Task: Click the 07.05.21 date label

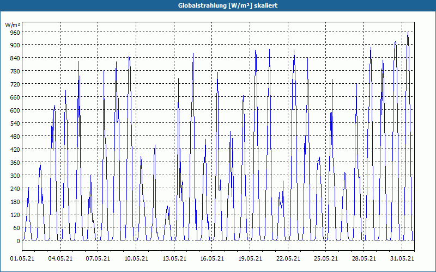Action: 98,259
